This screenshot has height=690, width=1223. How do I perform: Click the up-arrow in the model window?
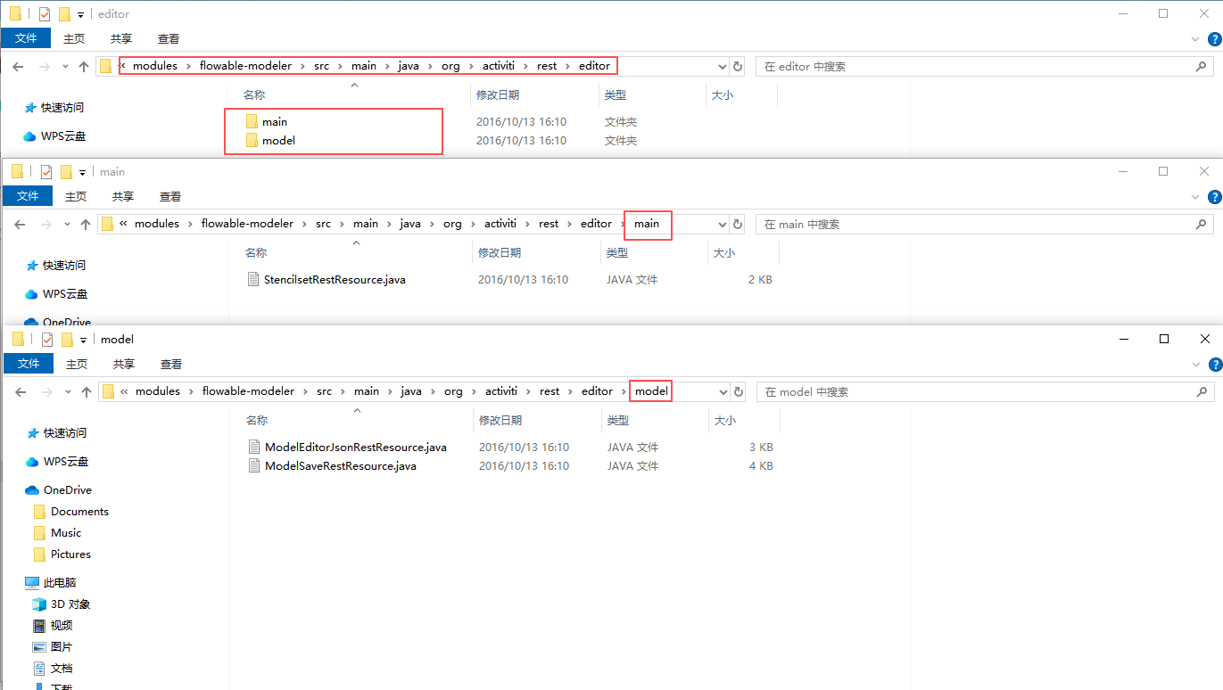tap(87, 391)
